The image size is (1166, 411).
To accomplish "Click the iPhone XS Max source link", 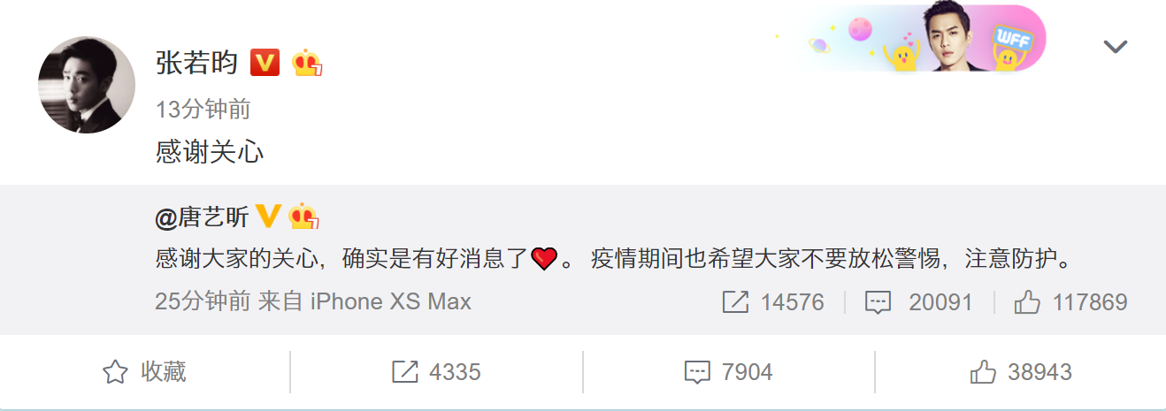I will click(x=387, y=302).
